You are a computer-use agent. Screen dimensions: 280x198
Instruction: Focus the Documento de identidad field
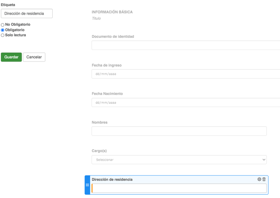point(186,45)
